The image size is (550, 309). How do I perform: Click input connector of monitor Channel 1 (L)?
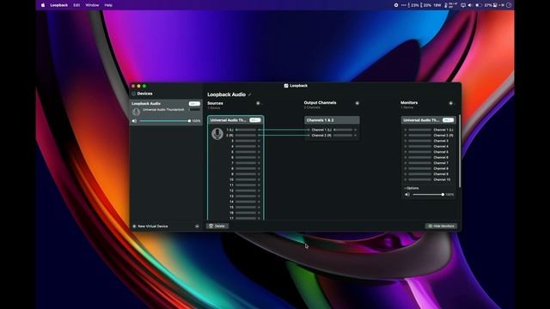(406, 130)
